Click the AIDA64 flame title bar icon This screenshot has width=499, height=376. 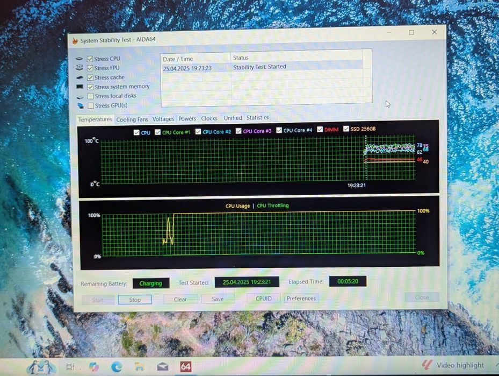pos(75,41)
